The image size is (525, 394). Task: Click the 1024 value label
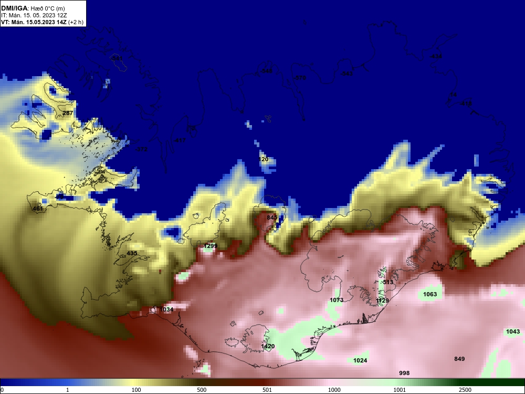coord(360,360)
